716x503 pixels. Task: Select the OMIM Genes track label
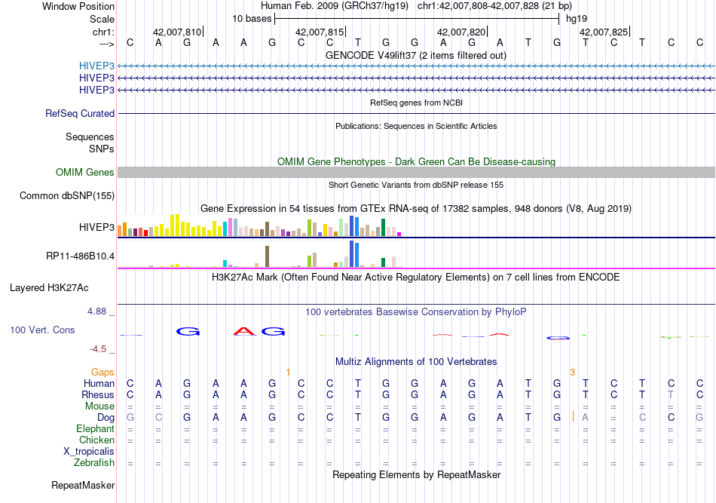(x=84, y=172)
